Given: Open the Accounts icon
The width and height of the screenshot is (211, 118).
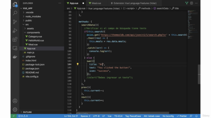Looking at the screenshot, I should (x=15, y=101).
